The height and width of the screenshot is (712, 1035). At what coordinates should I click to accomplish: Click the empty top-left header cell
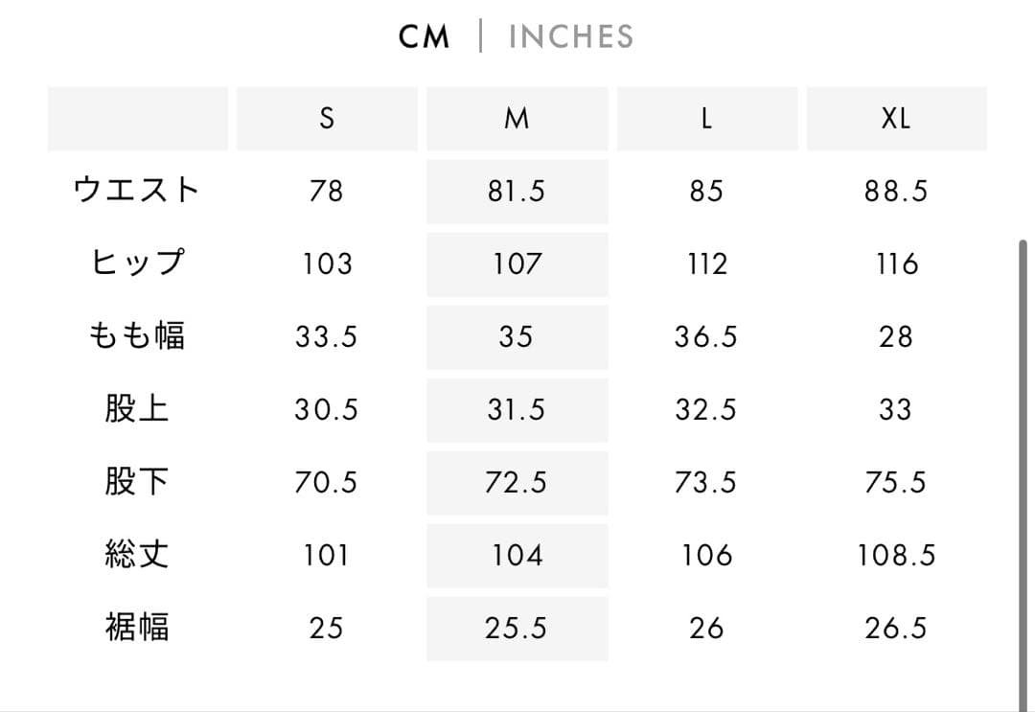tap(137, 118)
